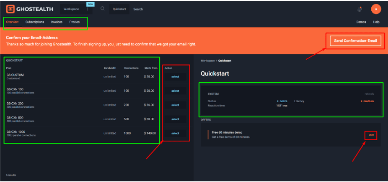388x182 pixels.
Task: Select the GS-CUSTOM plan
Action: (x=175, y=77)
